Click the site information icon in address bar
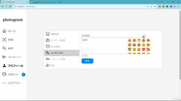This screenshot has height=101, width=181. pyautogui.click(x=15, y=6)
